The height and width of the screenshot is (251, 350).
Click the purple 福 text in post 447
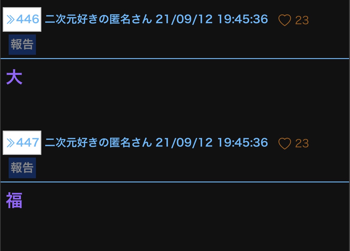(14, 200)
